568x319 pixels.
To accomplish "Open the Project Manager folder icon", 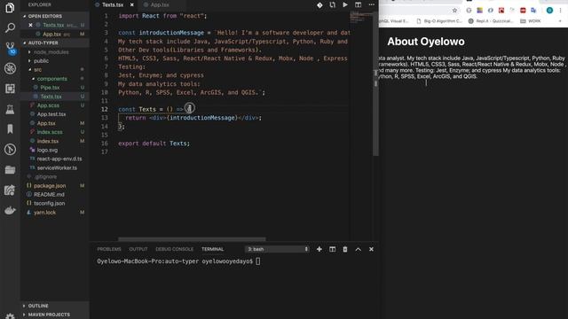I will (x=10, y=169).
